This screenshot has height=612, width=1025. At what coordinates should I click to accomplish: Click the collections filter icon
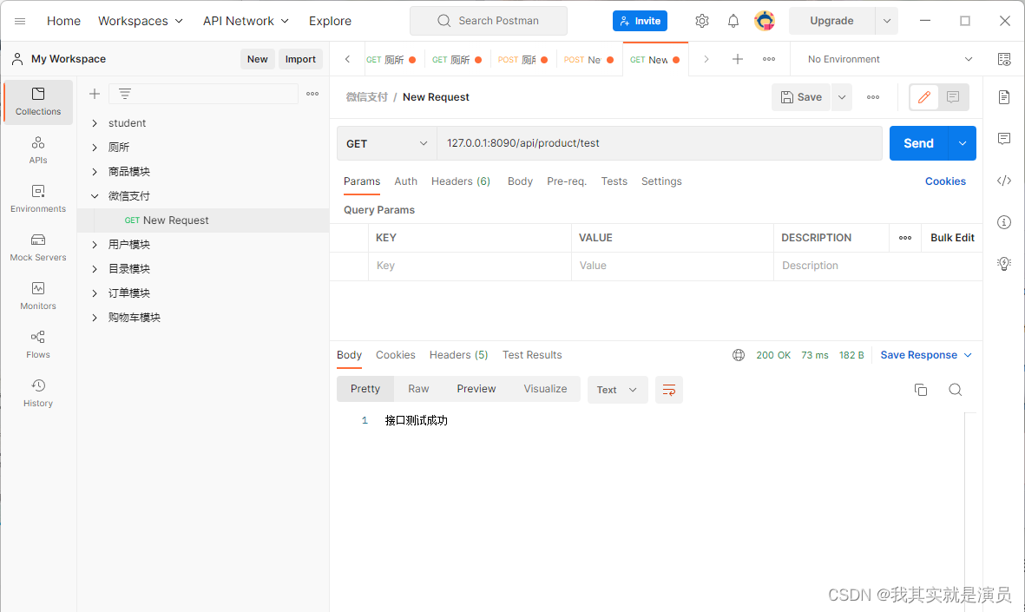coord(125,94)
